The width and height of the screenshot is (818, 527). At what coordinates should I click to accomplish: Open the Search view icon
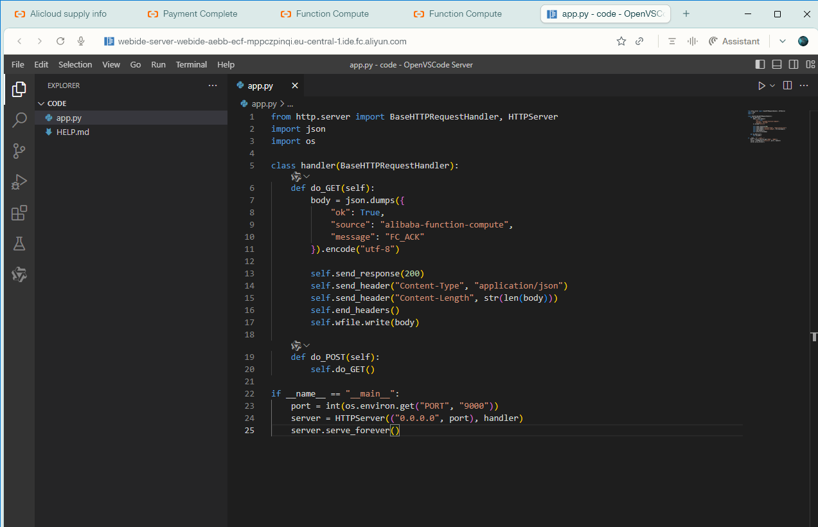click(x=19, y=120)
